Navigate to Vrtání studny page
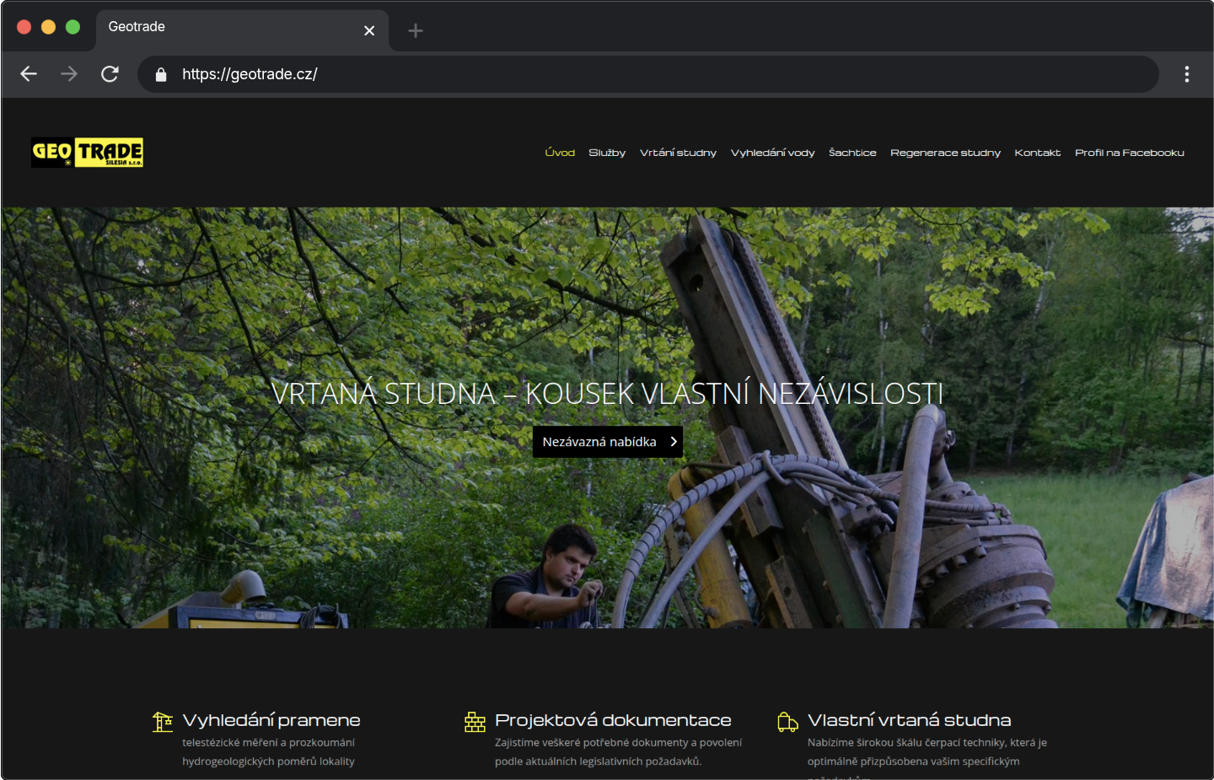Screen dimensions: 1214x780 pyautogui.click(x=678, y=153)
